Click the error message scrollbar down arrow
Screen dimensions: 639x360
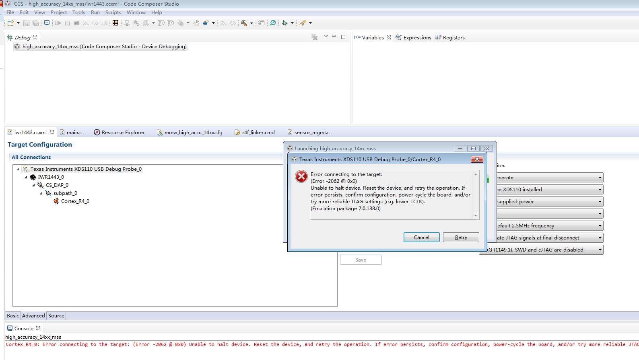[476, 216]
